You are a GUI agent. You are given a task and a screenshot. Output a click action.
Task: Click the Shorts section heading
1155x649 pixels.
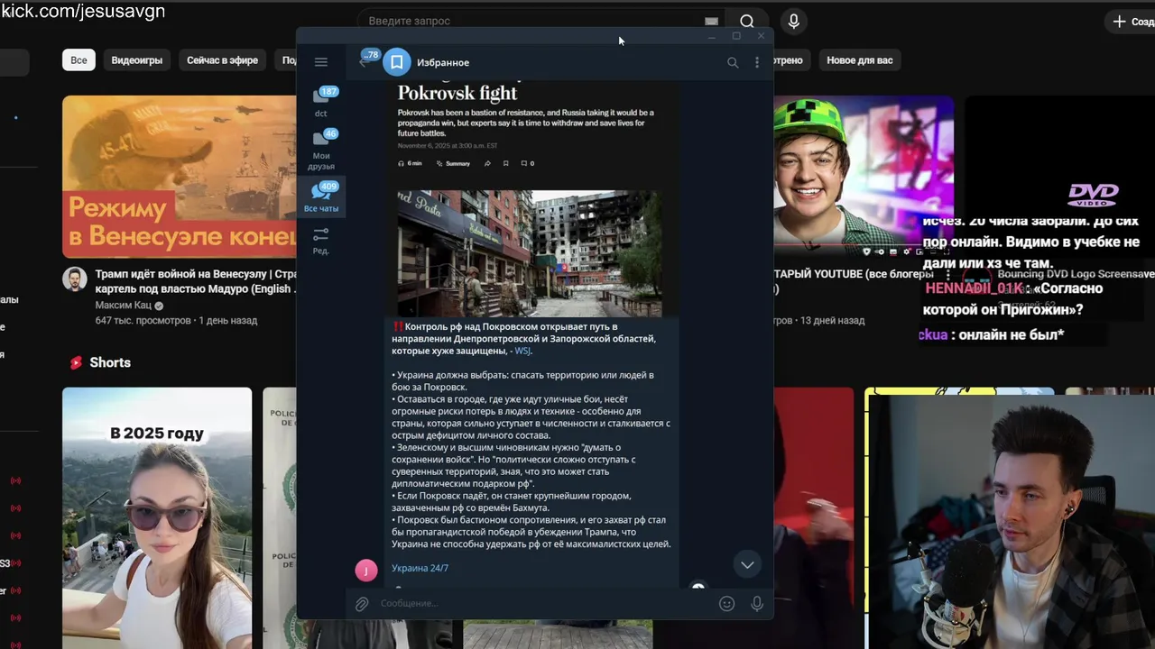(110, 362)
